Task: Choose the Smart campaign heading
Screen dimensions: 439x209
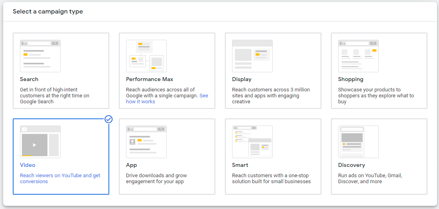Action: (x=240, y=165)
